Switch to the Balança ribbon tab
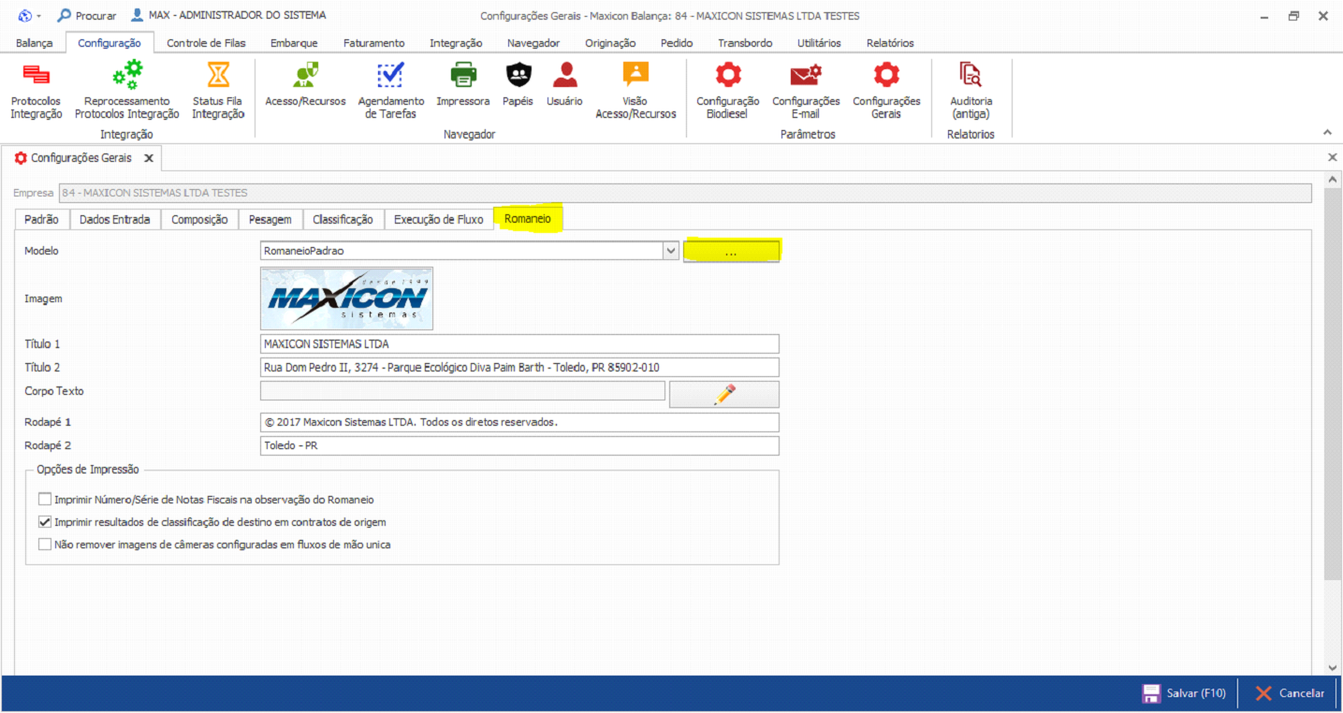This screenshot has height=713, width=1343. coord(35,43)
